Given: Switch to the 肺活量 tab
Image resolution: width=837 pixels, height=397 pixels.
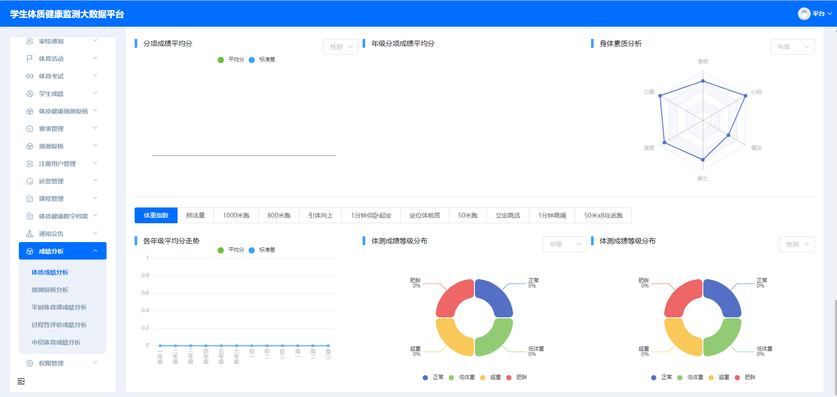Looking at the screenshot, I should 196,215.
